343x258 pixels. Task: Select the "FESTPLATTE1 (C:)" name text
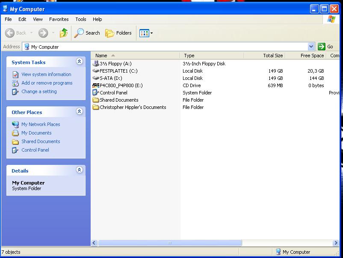pyautogui.click(x=118, y=71)
